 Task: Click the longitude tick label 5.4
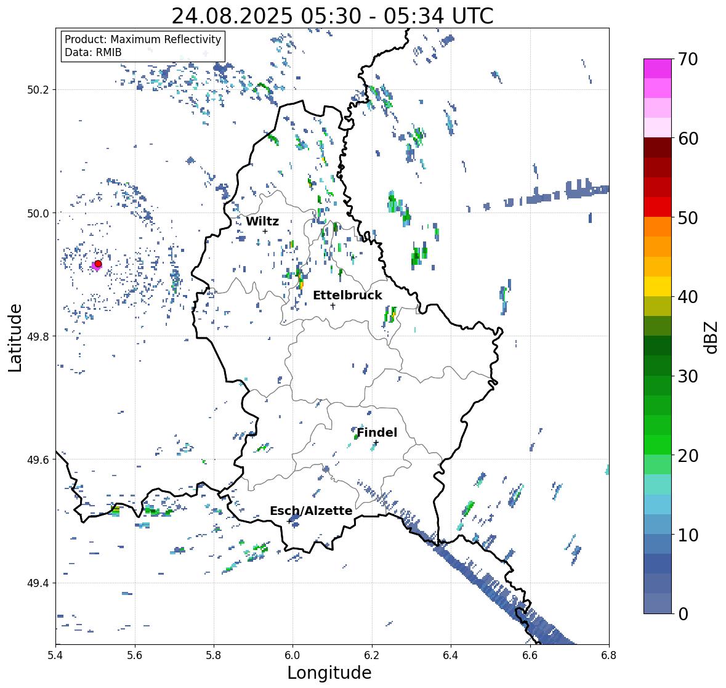coord(55,655)
